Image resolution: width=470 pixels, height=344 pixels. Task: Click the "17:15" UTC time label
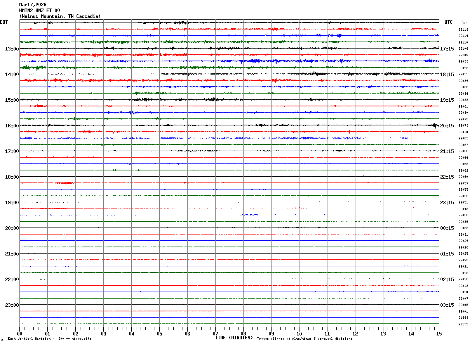point(447,49)
